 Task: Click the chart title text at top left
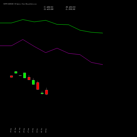pos(20,4)
